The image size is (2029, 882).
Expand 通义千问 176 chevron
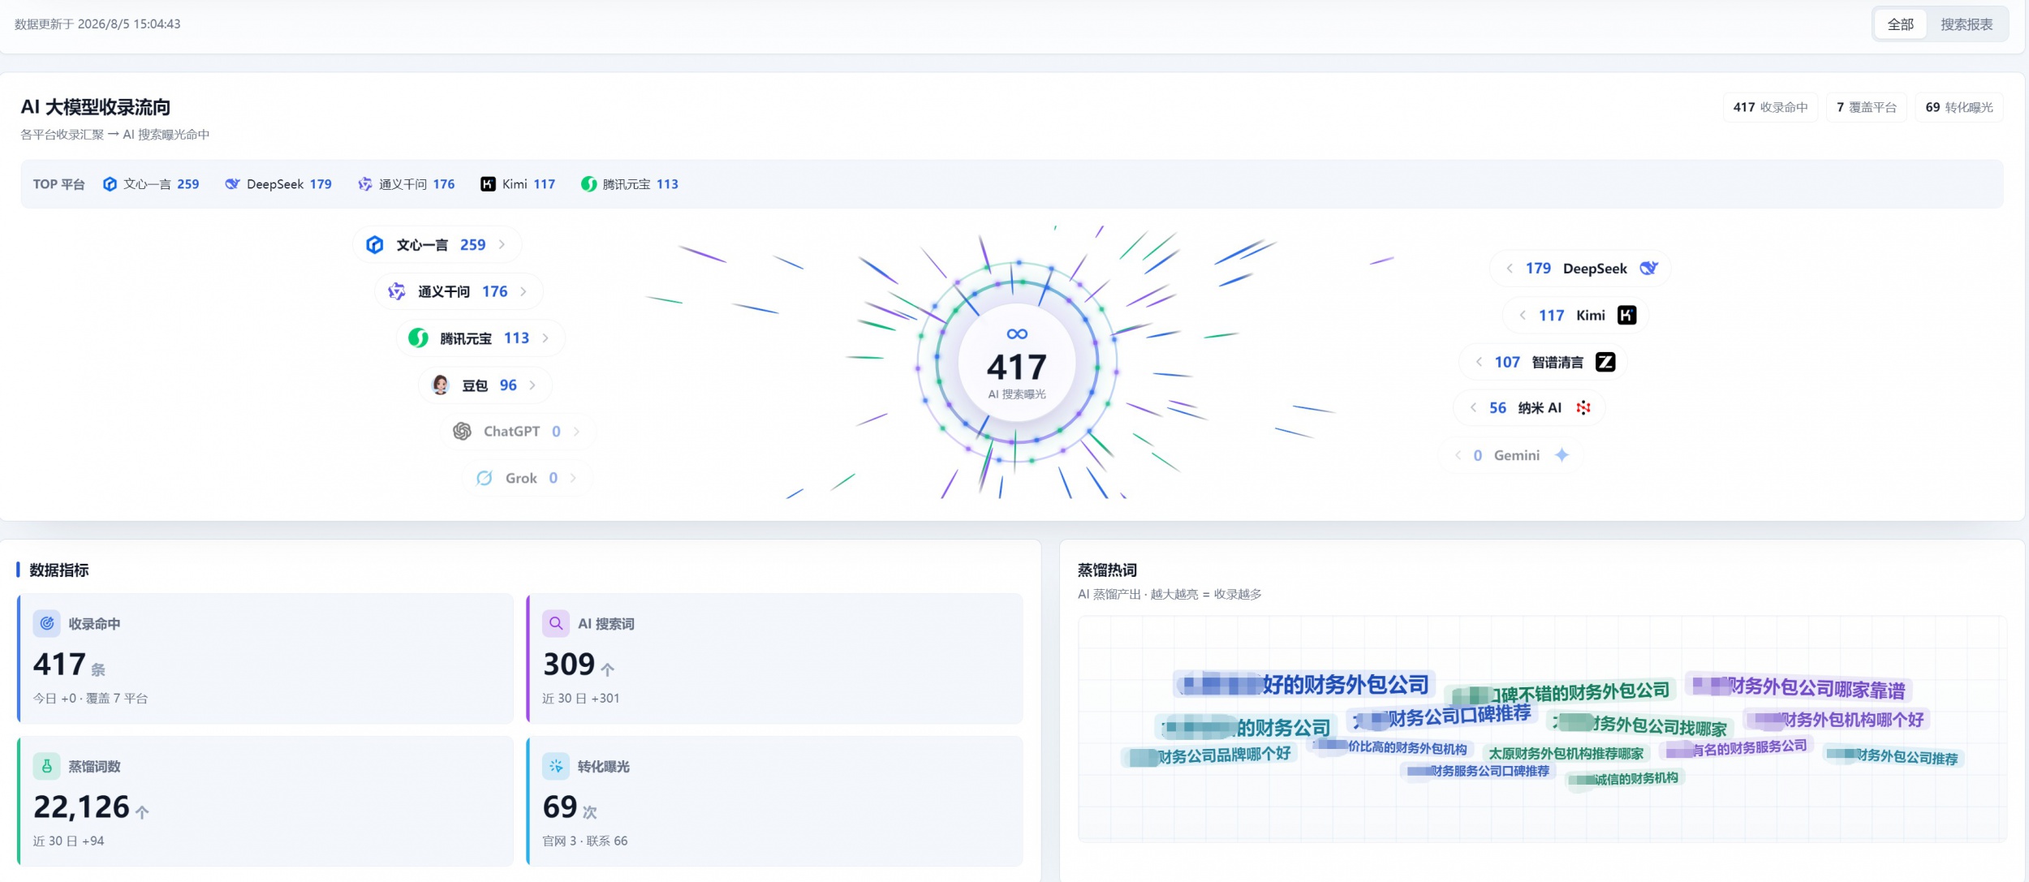(x=523, y=291)
